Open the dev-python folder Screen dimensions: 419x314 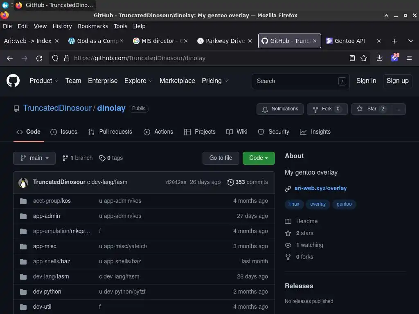47,292
